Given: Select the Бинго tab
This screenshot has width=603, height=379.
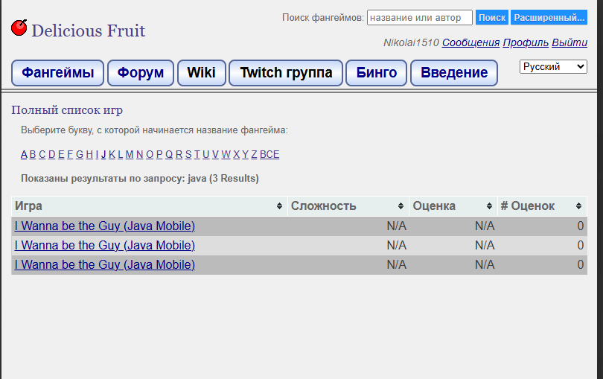Looking at the screenshot, I should [x=376, y=73].
